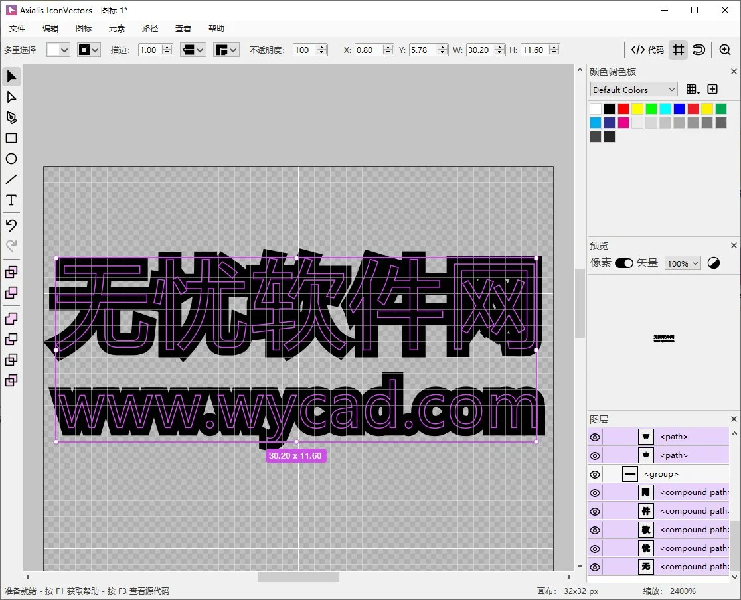Switch preview from 像素 to 矢量 mode
The width and height of the screenshot is (741, 600).
click(623, 263)
